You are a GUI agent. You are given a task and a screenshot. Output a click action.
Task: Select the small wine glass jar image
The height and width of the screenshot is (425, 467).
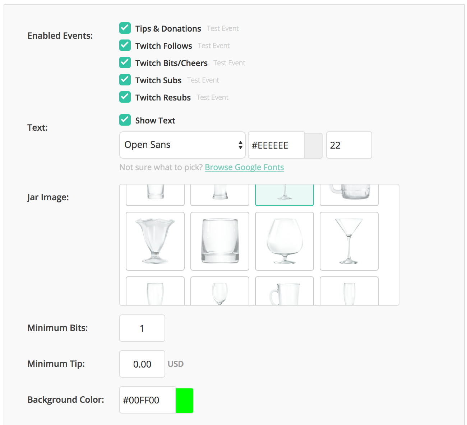tap(220, 291)
